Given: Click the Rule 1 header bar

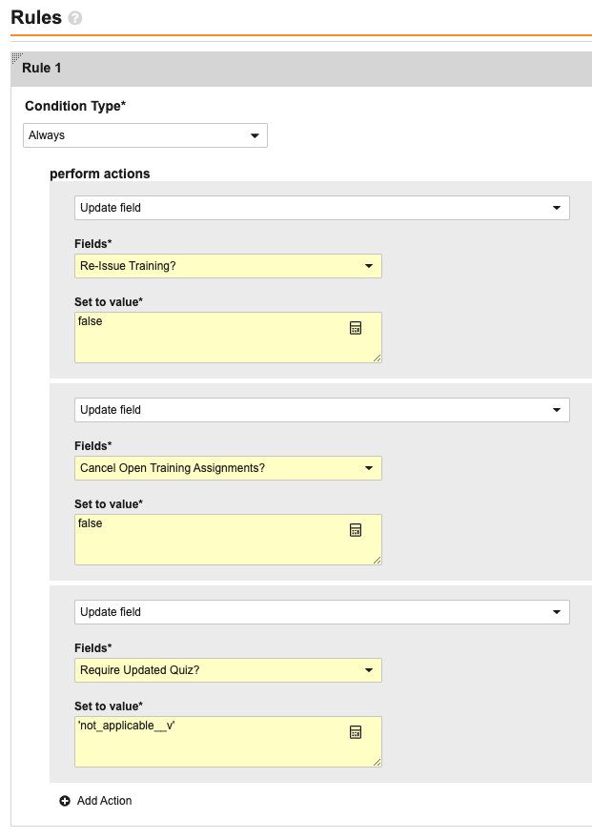Looking at the screenshot, I should 301,69.
